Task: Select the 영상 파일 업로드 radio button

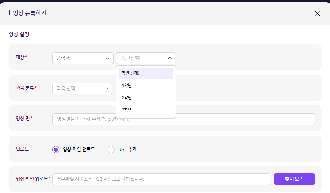Action: point(56,149)
